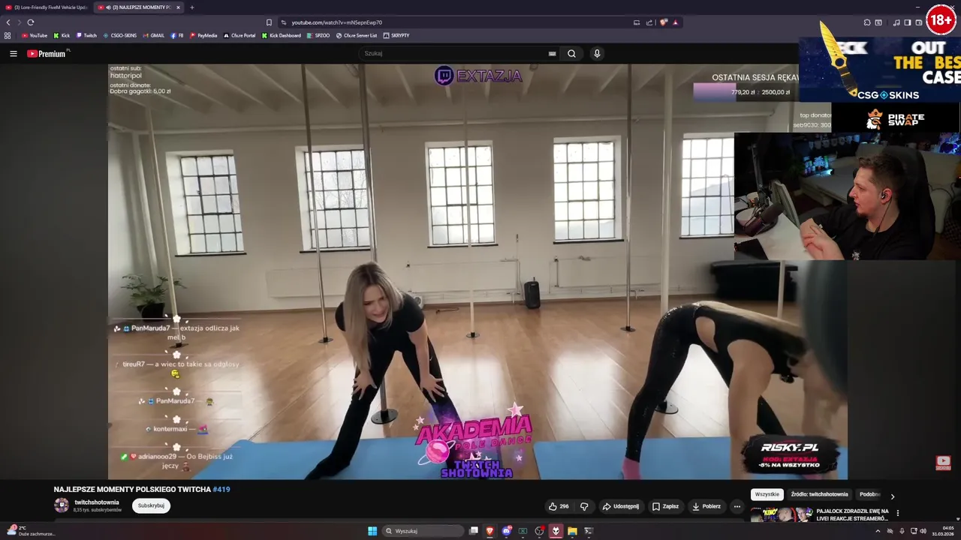This screenshot has height=540, width=961.
Task: Show more filter chips with right arrow
Action: coord(892,496)
